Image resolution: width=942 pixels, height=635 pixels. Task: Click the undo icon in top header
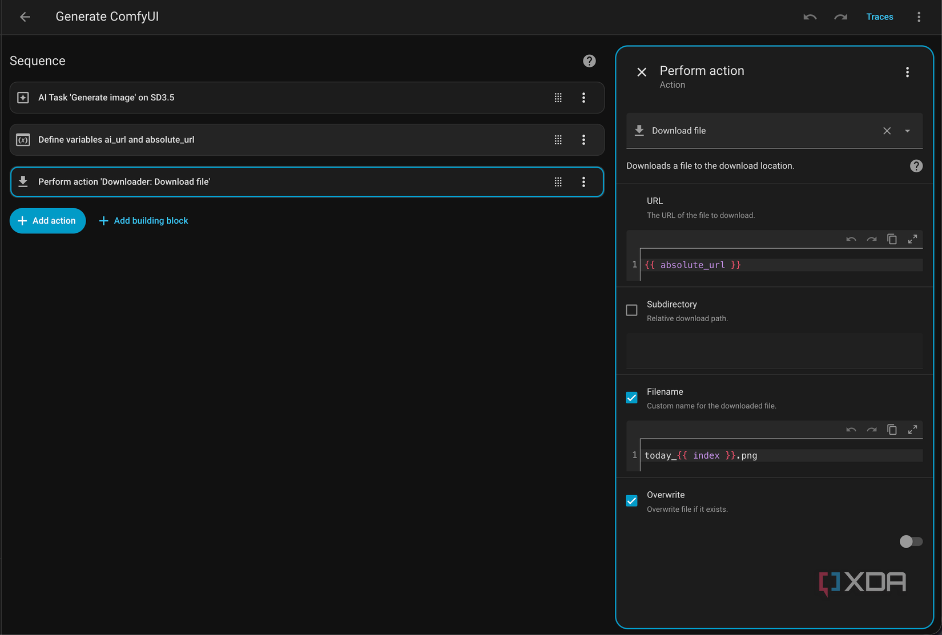[x=810, y=17]
